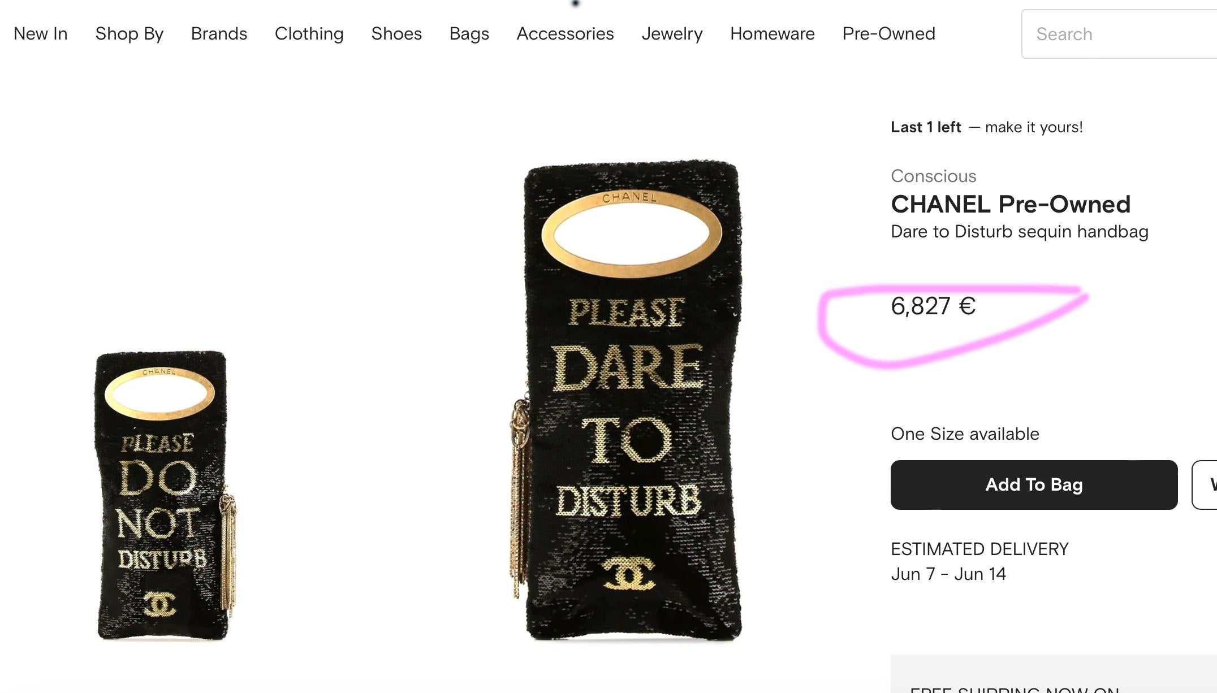Go to the Homeware section
This screenshot has height=693, width=1217.
772,34
